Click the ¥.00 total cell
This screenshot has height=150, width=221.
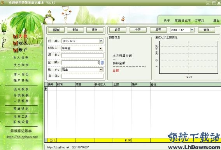[122, 140]
